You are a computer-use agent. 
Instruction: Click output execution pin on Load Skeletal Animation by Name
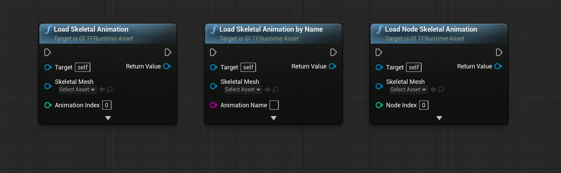[x=333, y=52]
